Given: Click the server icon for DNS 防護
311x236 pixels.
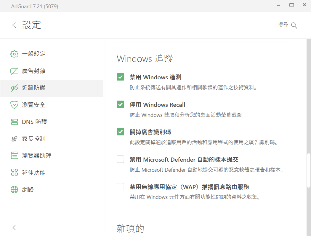Looking at the screenshot, I should coord(14,122).
